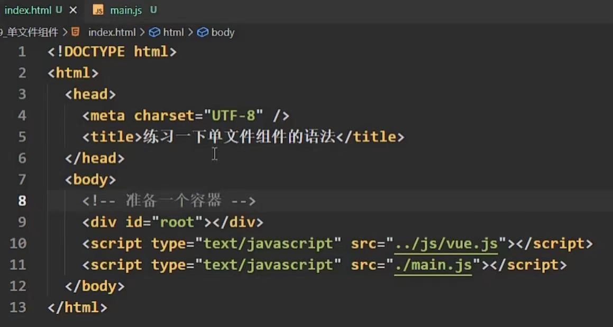Select current line number 8 in the gutter
The image size is (613, 327).
pyautogui.click(x=22, y=201)
